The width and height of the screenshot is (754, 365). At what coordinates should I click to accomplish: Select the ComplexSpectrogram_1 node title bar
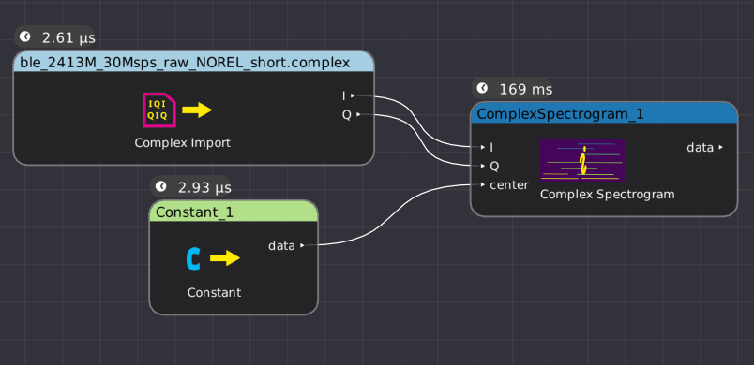click(604, 112)
